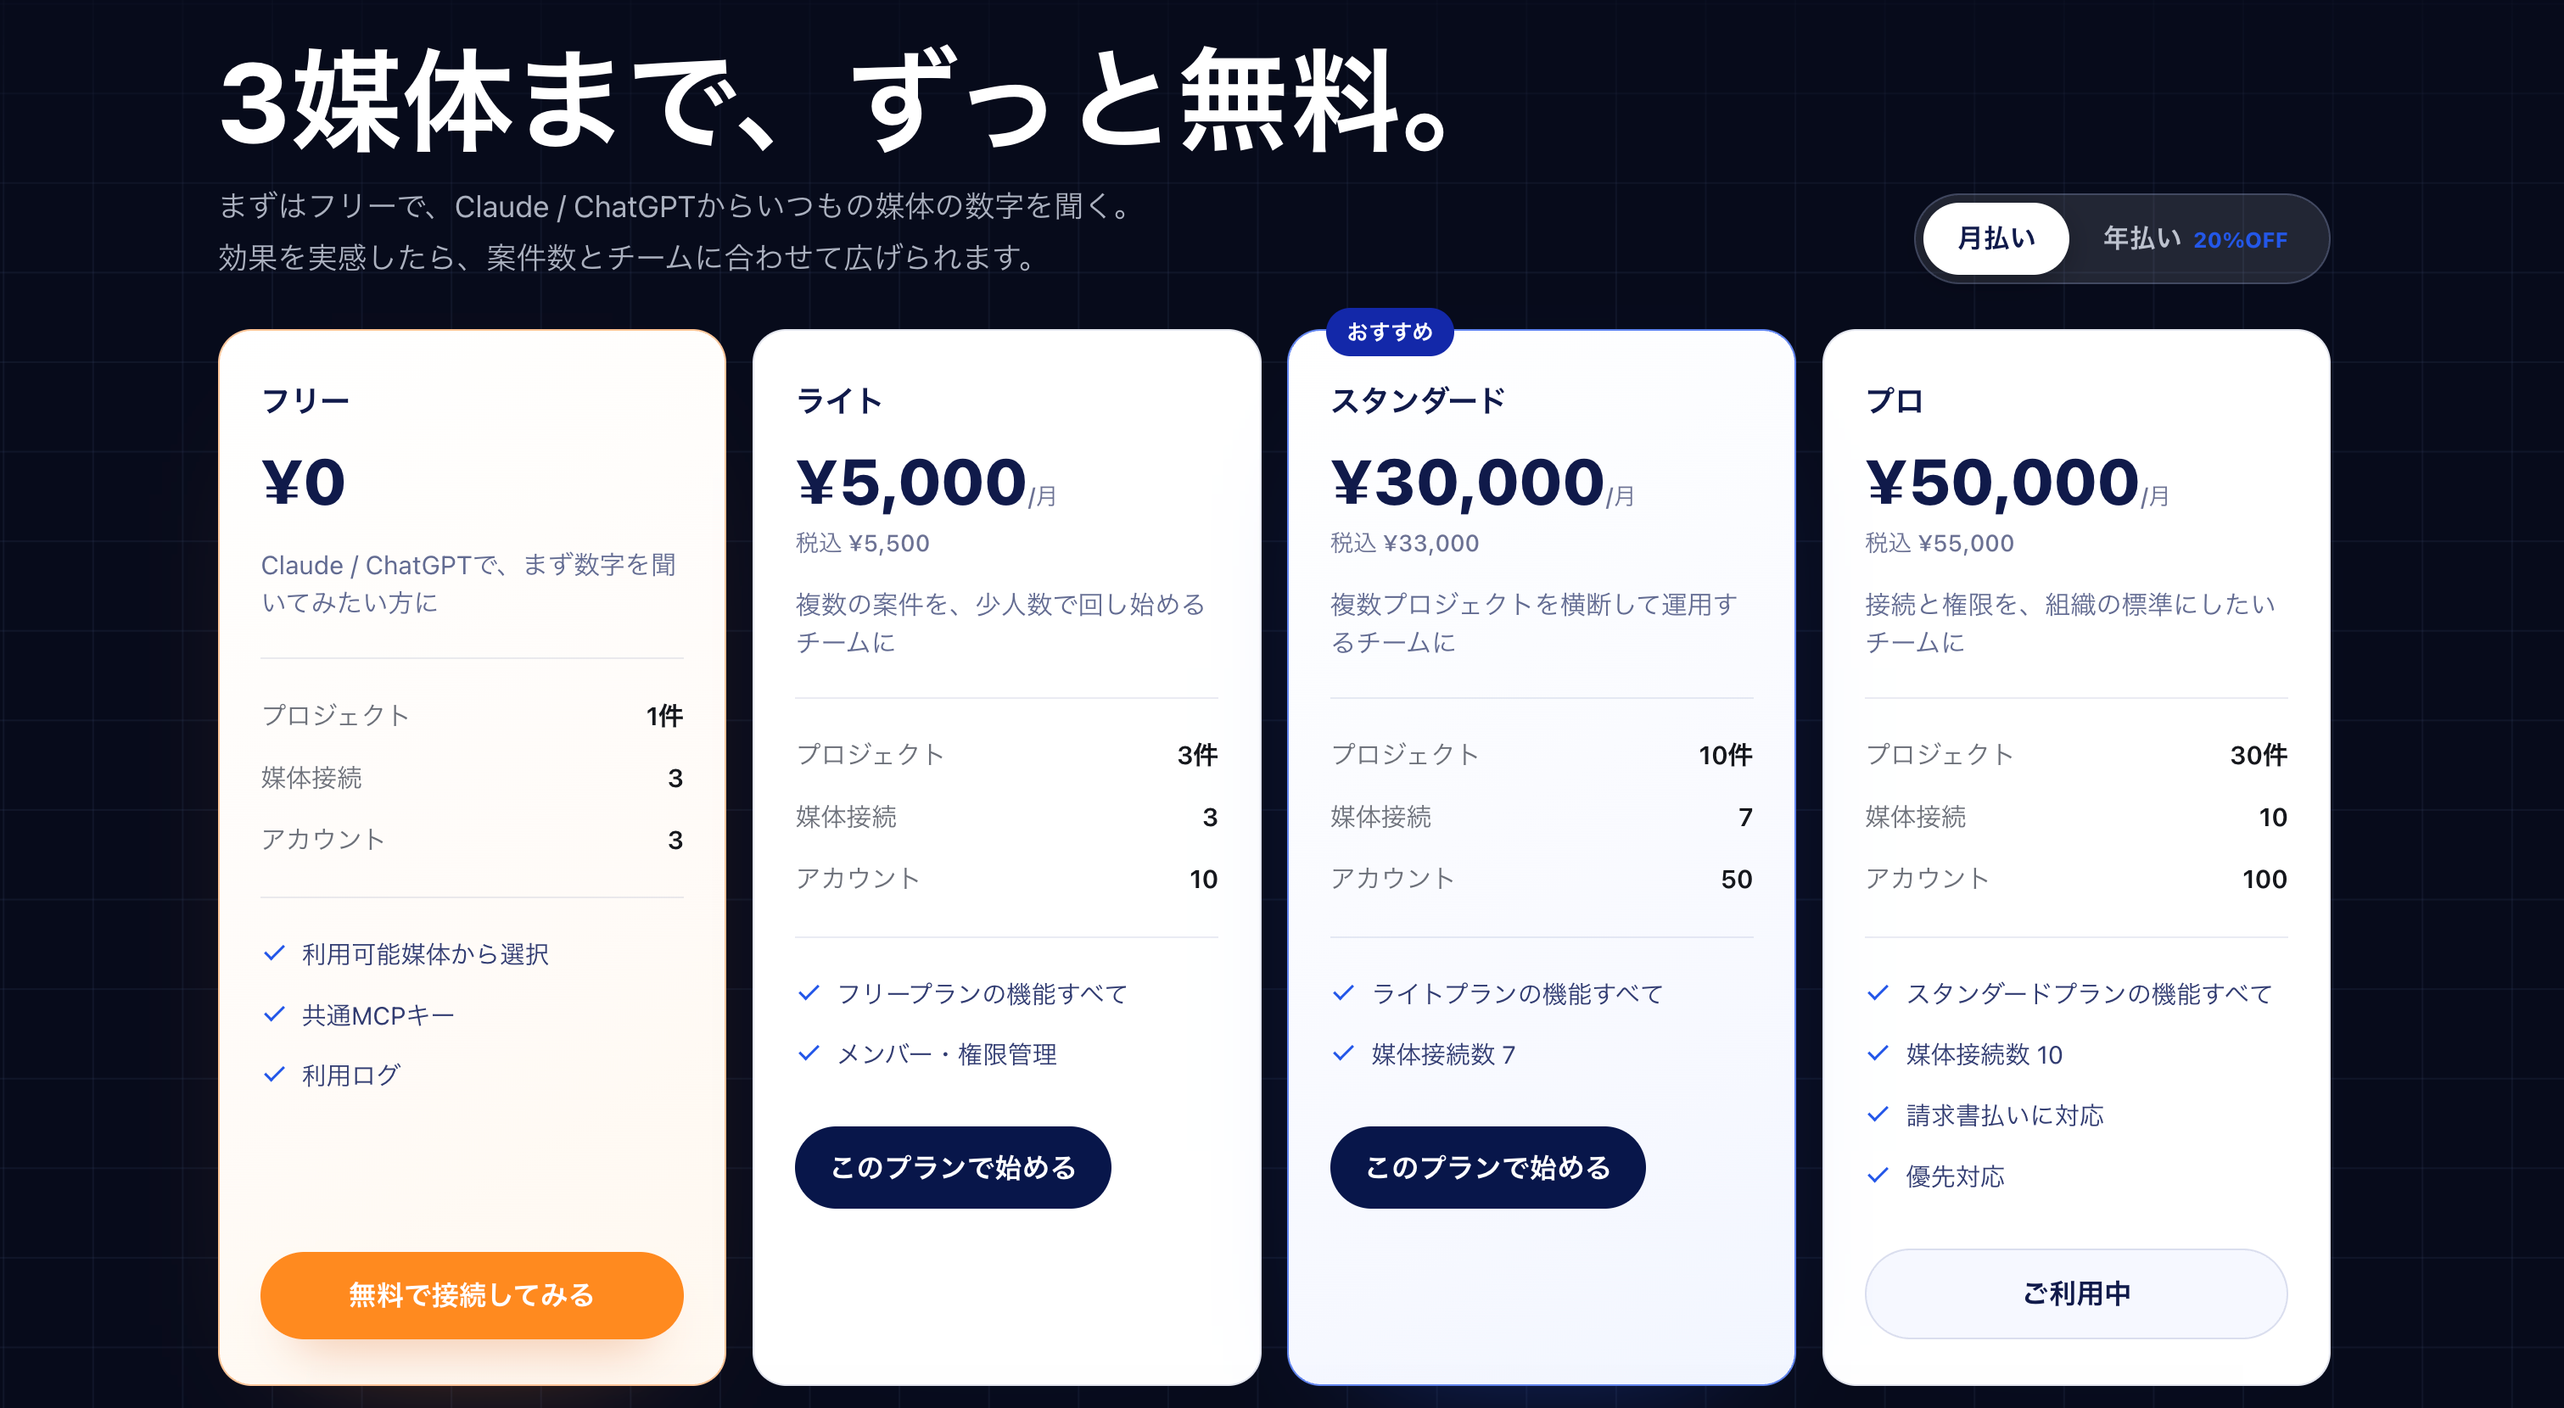Screen dimensions: 2564x1408
Task: Start the スタンダード plan with its button
Action: point(1487,1167)
